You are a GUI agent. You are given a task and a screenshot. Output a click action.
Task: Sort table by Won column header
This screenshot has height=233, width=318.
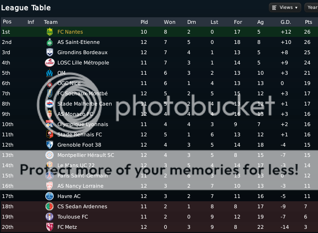click(x=170, y=22)
